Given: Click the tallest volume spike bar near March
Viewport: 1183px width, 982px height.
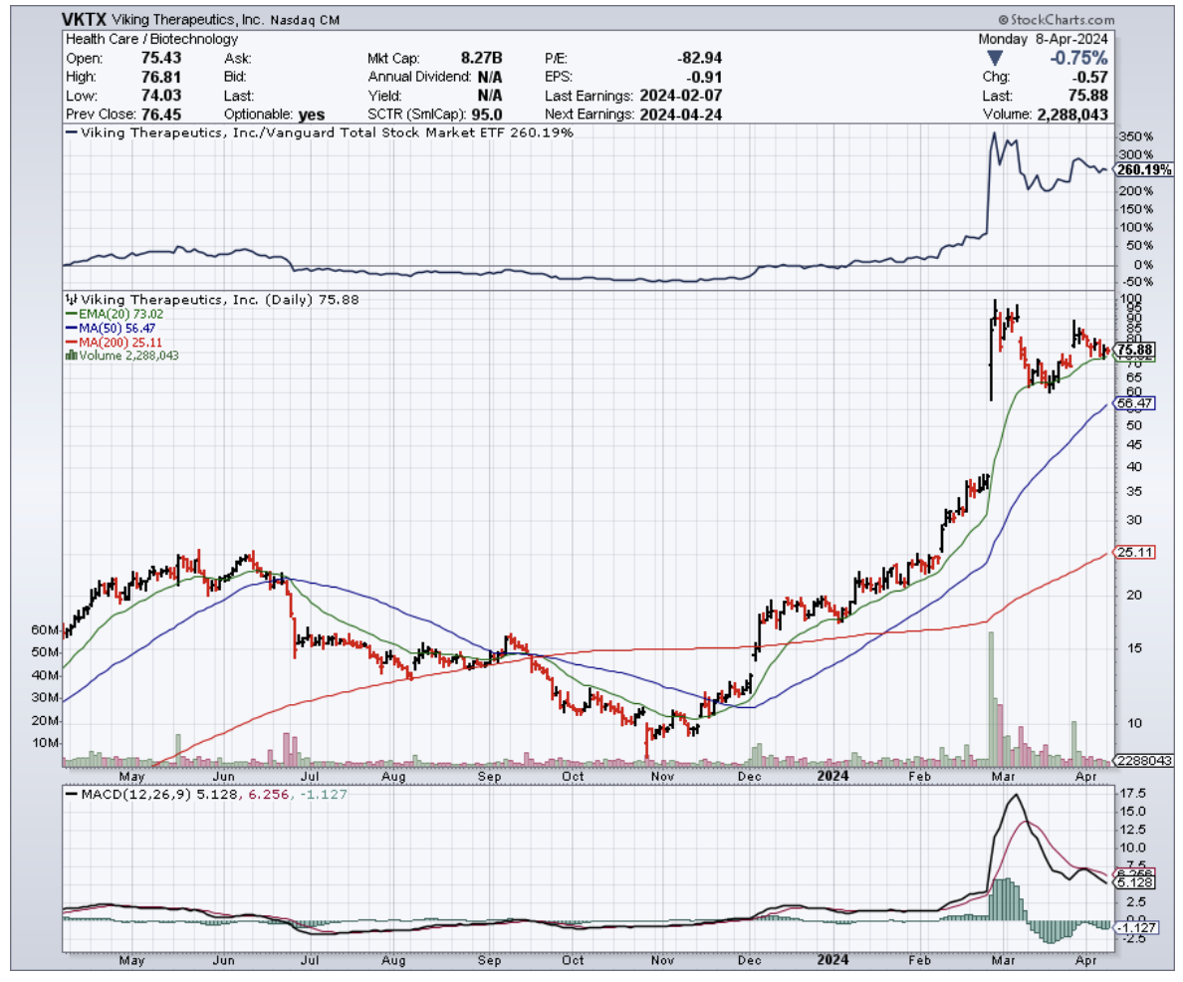Looking at the screenshot, I should [x=991, y=697].
